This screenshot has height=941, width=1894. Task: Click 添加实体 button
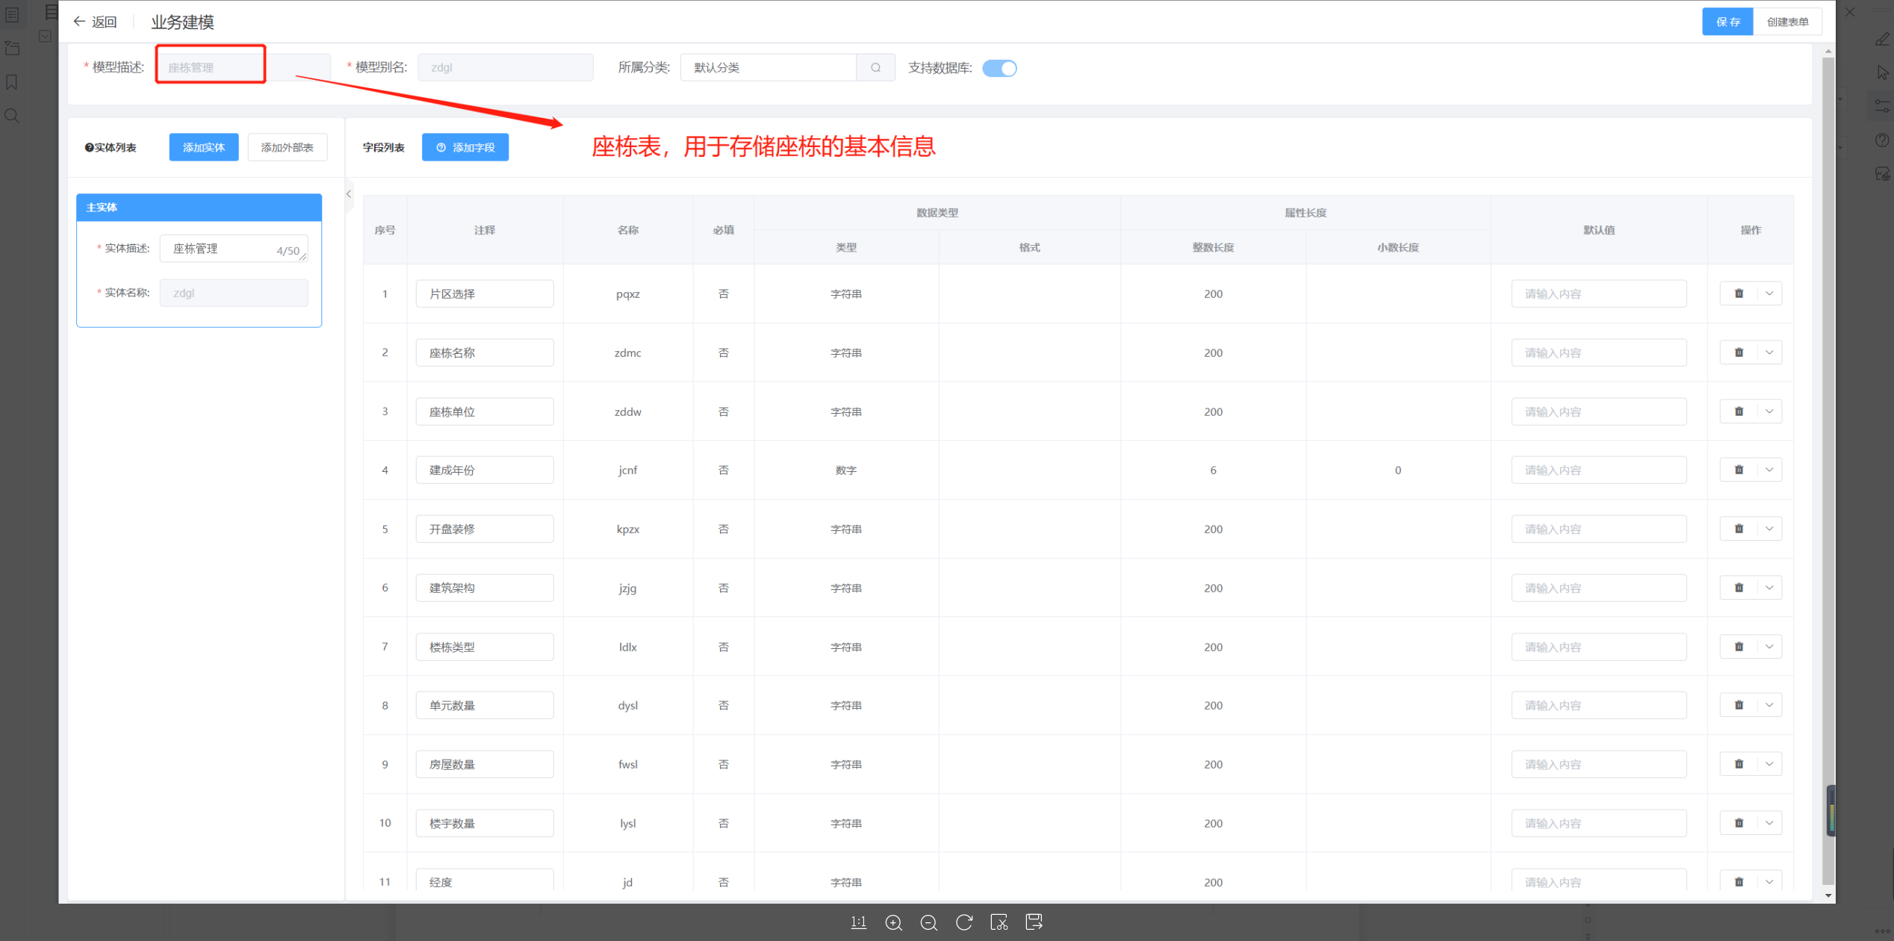(x=203, y=147)
